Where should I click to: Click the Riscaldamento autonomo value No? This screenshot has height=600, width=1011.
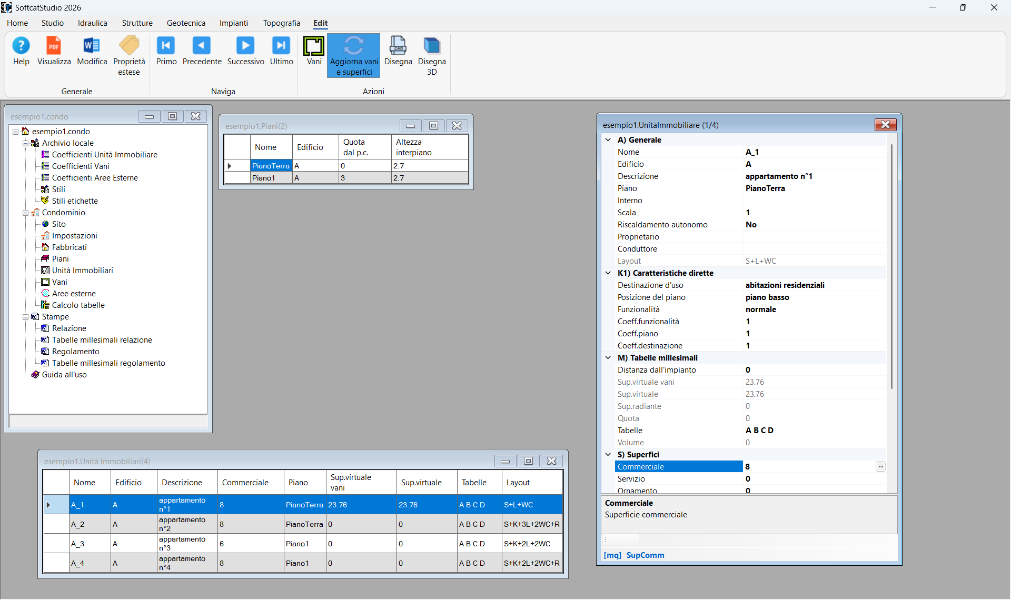pyautogui.click(x=814, y=225)
